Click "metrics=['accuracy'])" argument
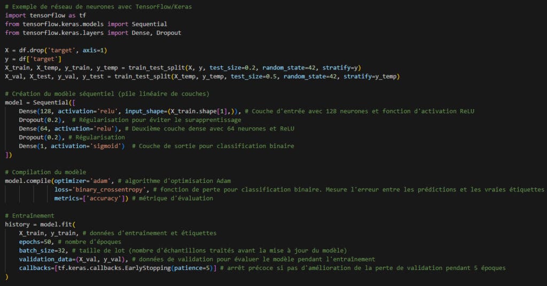The height and width of the screenshot is (286, 547). [x=91, y=198]
